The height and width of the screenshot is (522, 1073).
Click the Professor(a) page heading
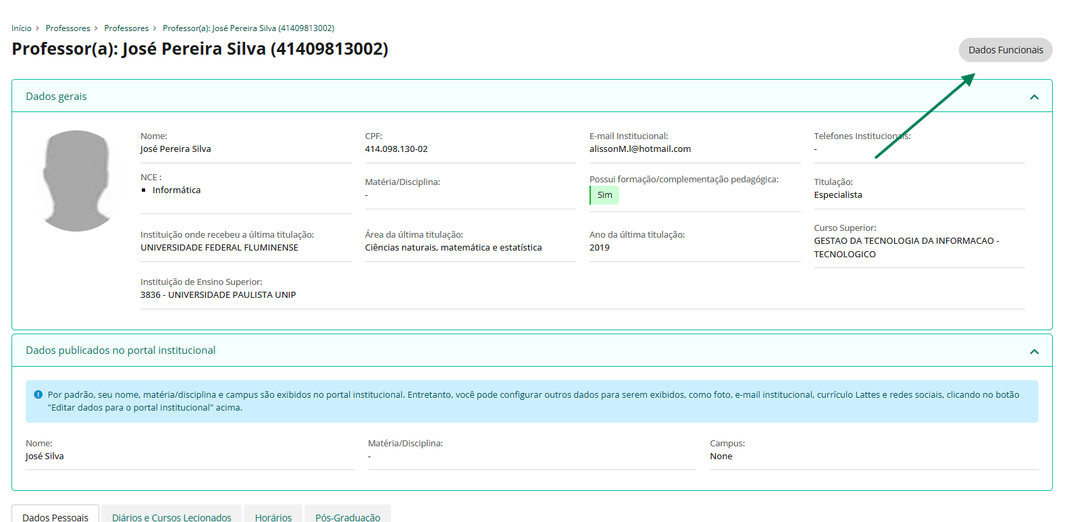200,49
